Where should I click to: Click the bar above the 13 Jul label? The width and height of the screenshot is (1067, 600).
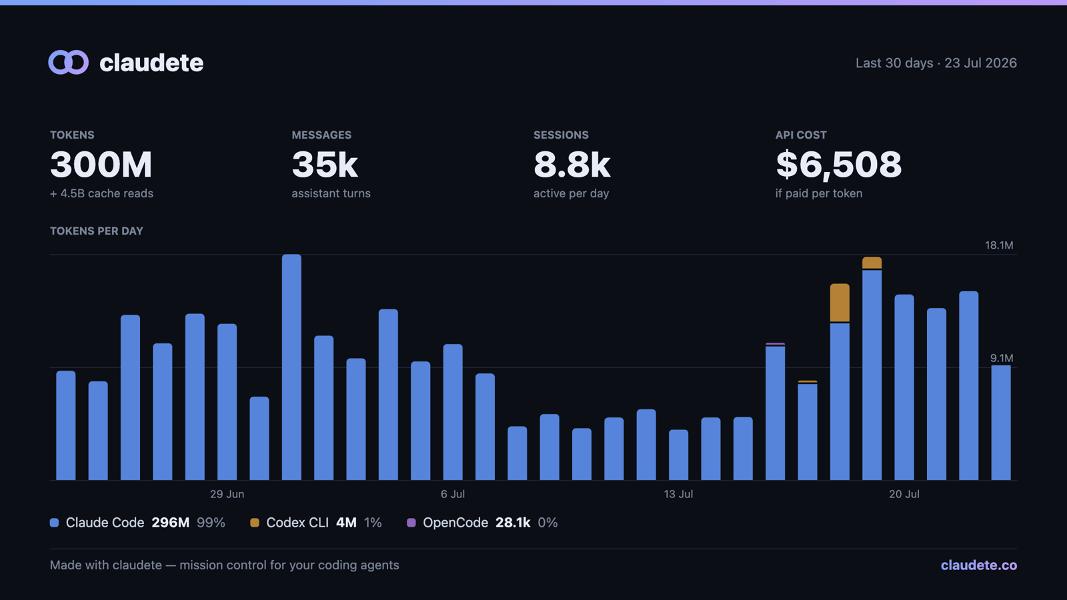678,455
